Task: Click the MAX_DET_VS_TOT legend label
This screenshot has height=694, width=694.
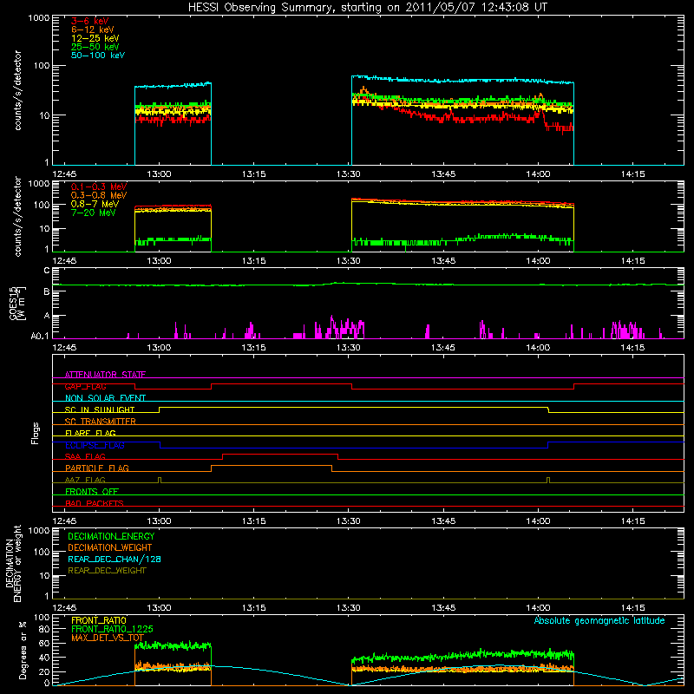Action: click(x=108, y=638)
